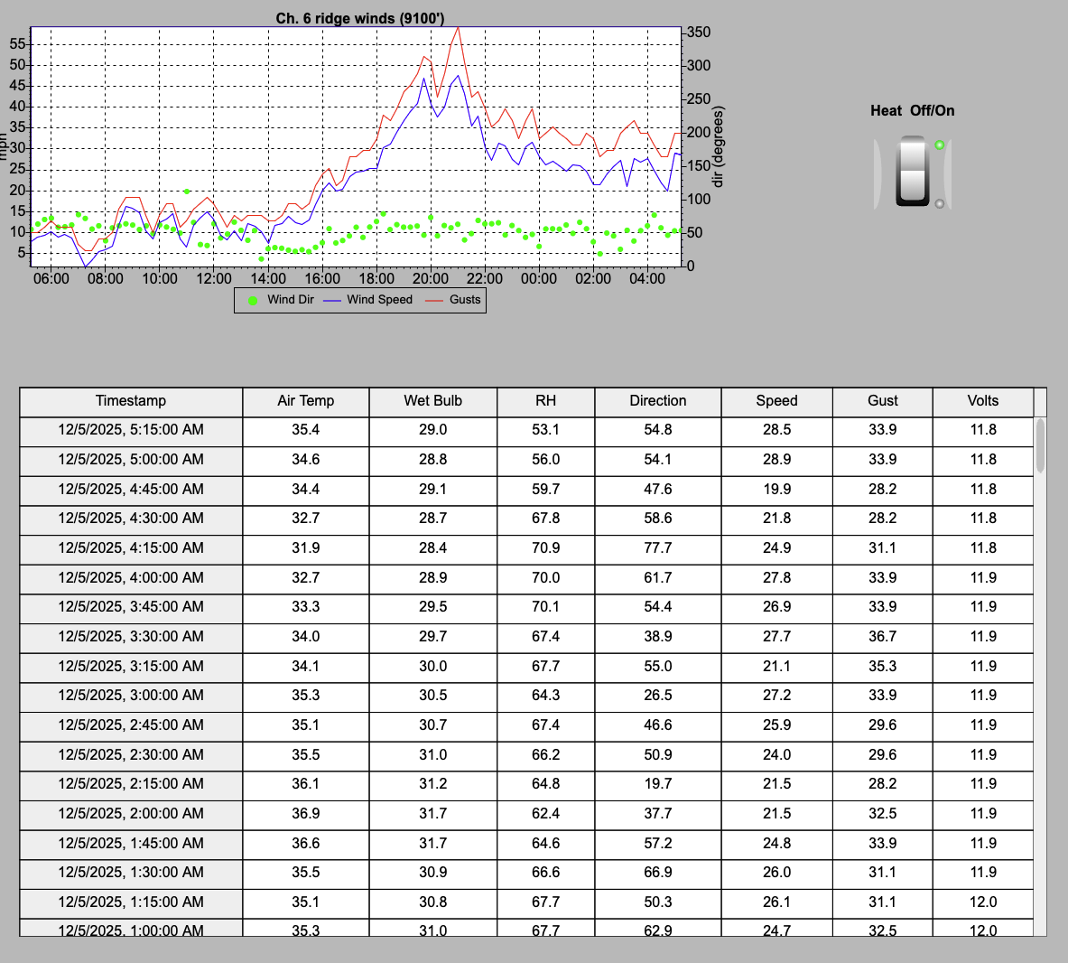The image size is (1068, 963).
Task: Click the blue Wind Speed legend line
Action: click(331, 301)
